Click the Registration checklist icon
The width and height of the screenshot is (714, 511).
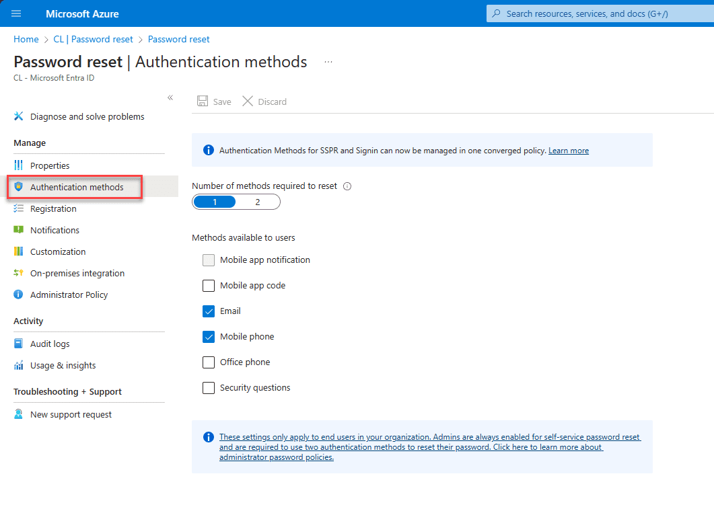tap(18, 208)
